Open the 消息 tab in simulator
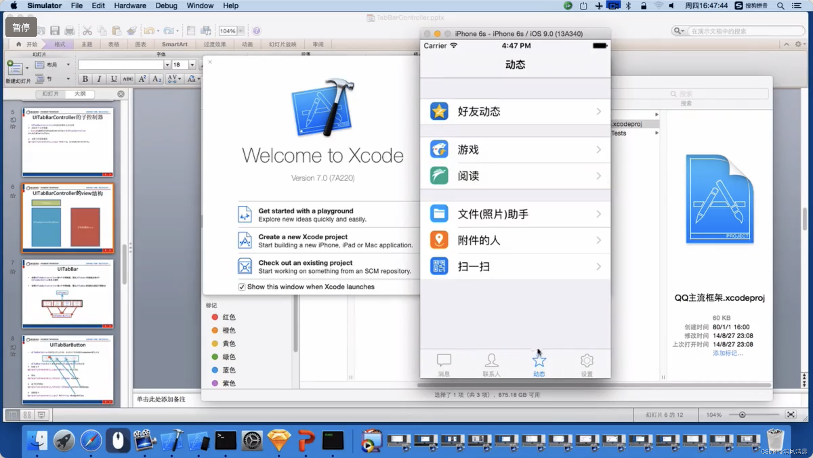The height and width of the screenshot is (458, 813). (x=444, y=365)
